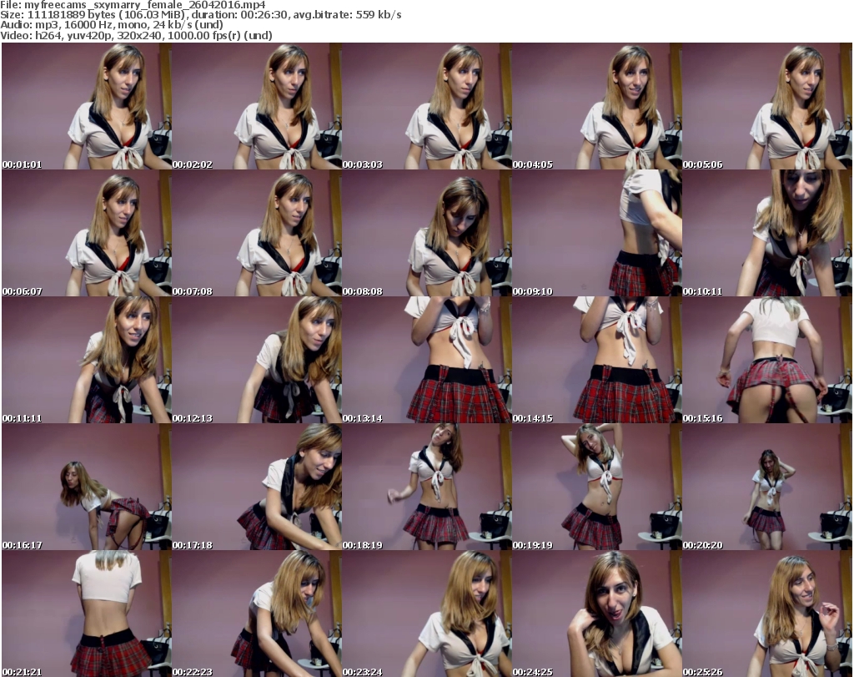Viewport: 854px width, 677px height.
Task: Open the thumbnail frame stamped 00:19:19
Action: [597, 487]
